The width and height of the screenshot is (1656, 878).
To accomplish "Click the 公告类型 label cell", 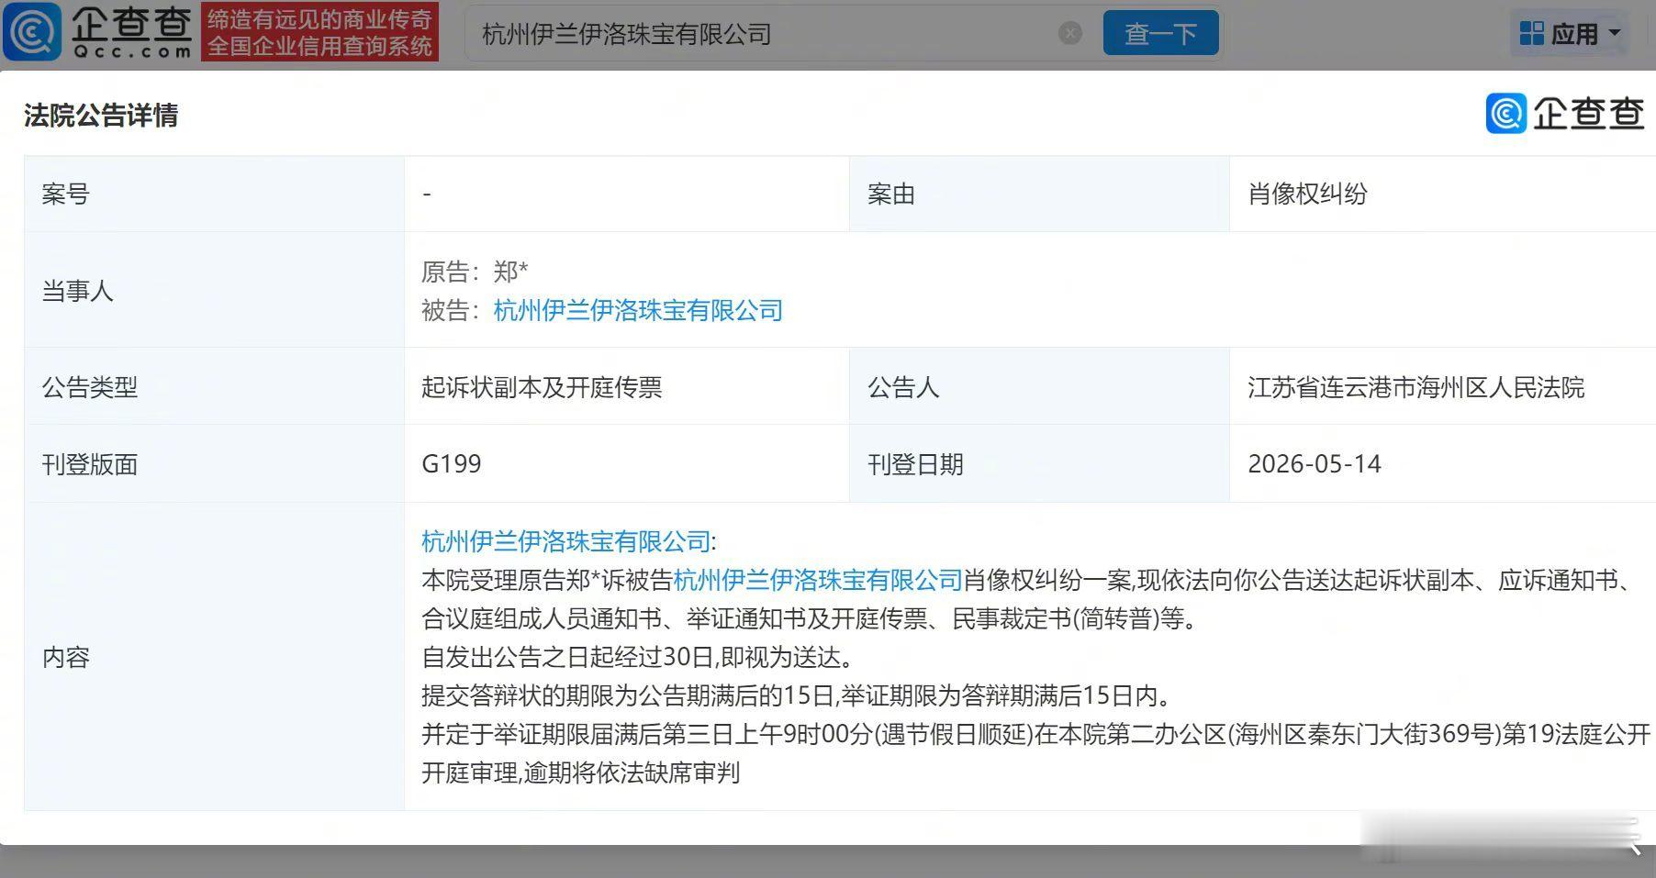I will (x=214, y=386).
